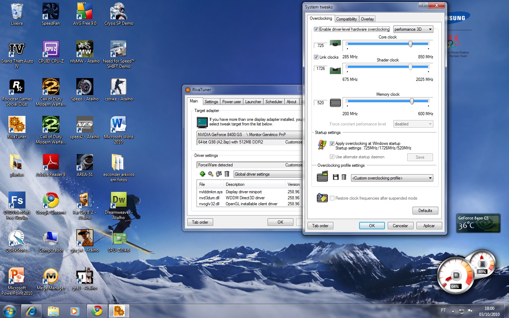The width and height of the screenshot is (509, 318).
Task: Click the trash icon in RivaTuner driver settings
Action: 227,174
